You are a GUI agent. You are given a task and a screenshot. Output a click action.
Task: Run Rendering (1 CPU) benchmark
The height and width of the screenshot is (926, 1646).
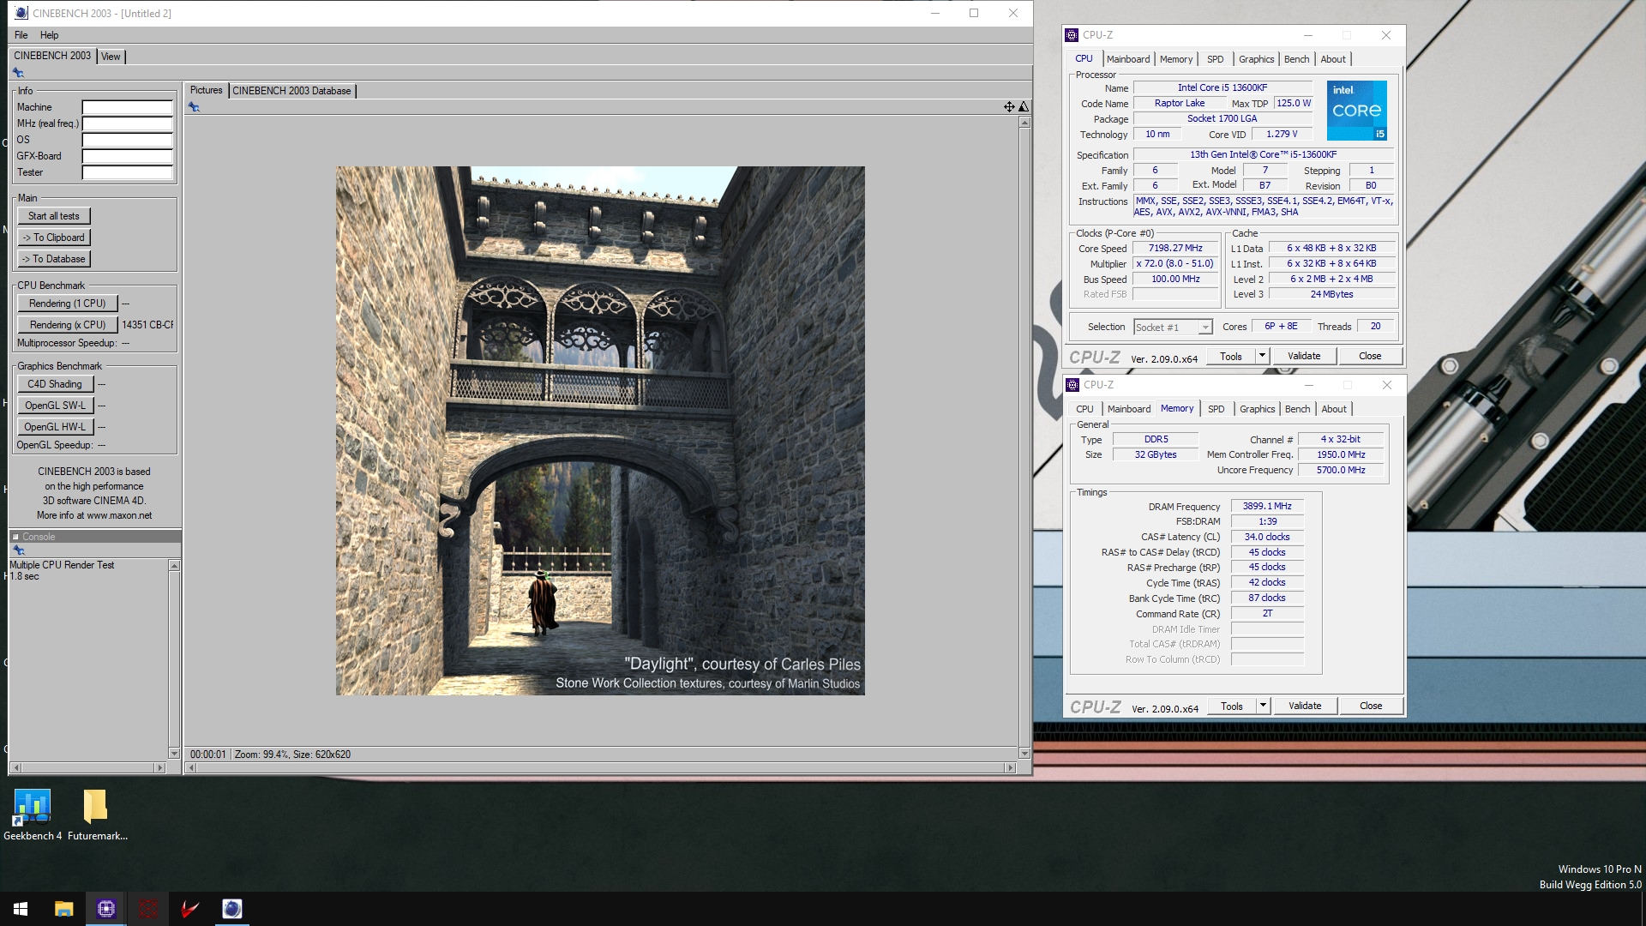[67, 304]
